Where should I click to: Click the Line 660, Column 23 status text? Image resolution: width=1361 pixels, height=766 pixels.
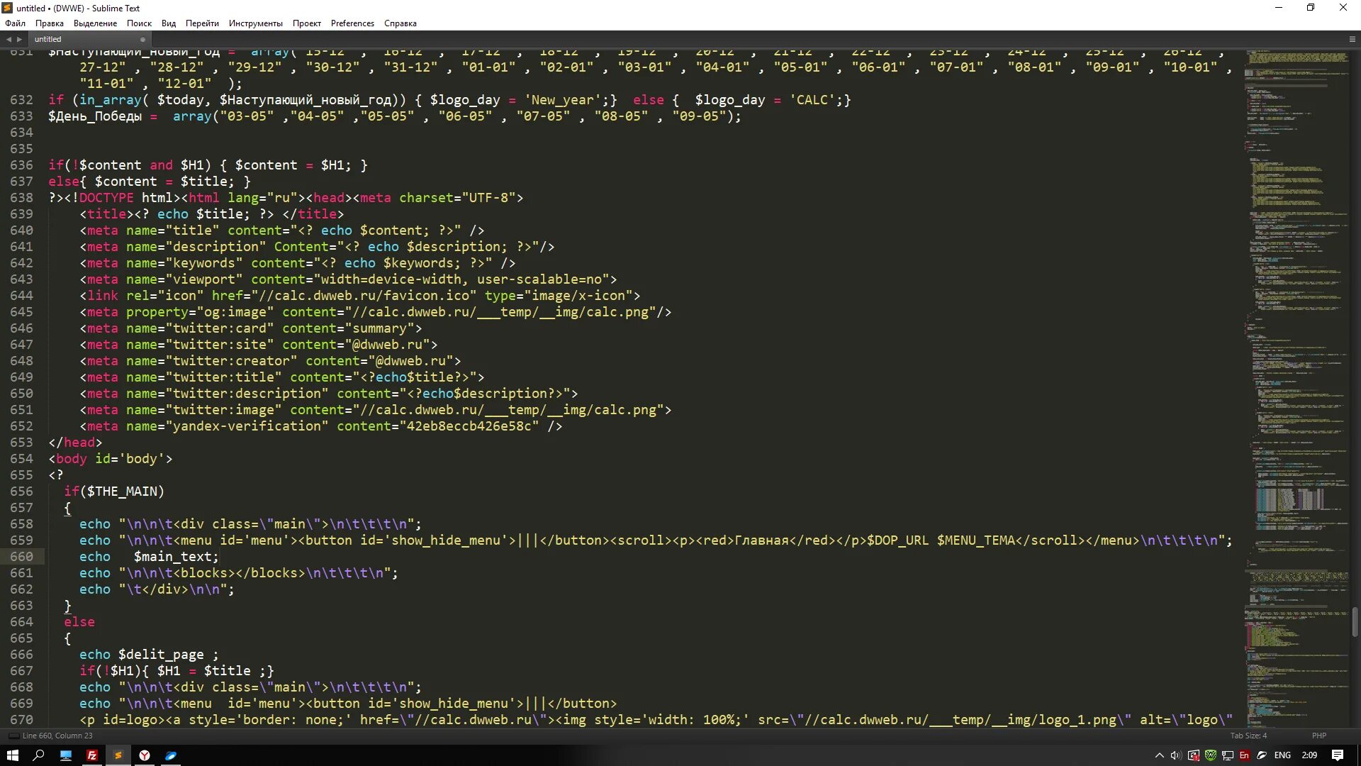57,736
